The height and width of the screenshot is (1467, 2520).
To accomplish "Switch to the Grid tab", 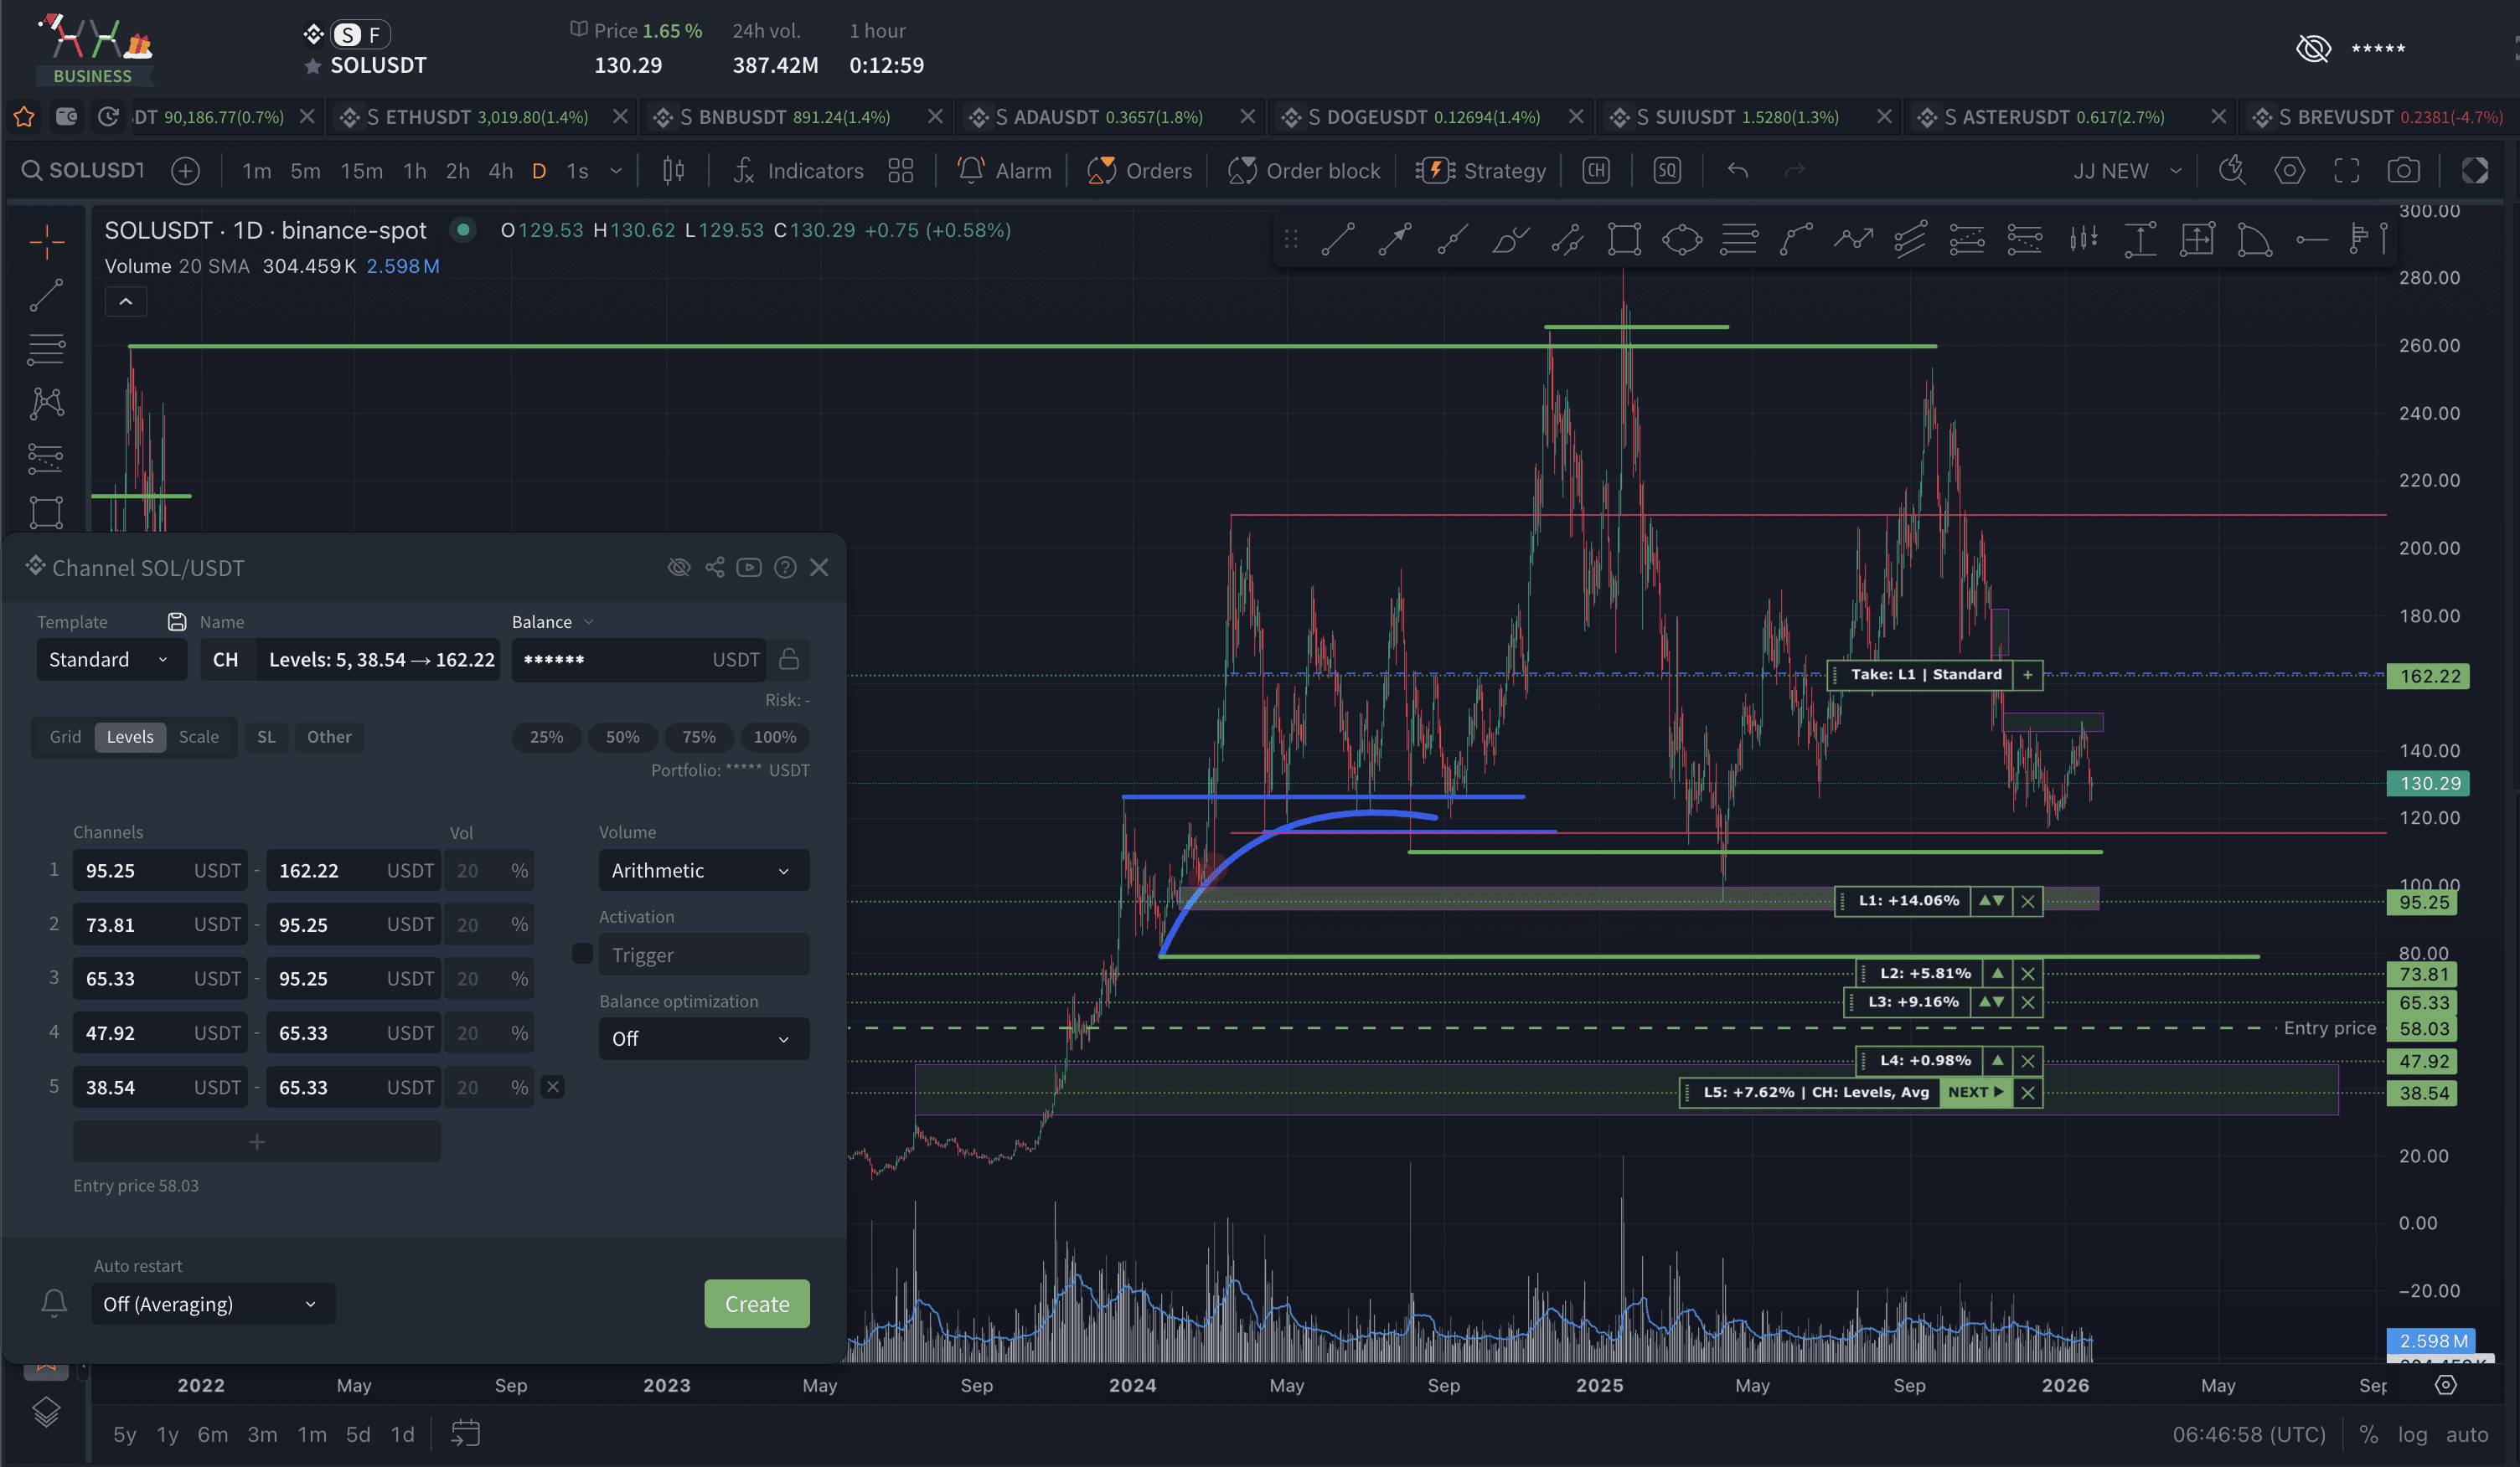I will [x=66, y=737].
